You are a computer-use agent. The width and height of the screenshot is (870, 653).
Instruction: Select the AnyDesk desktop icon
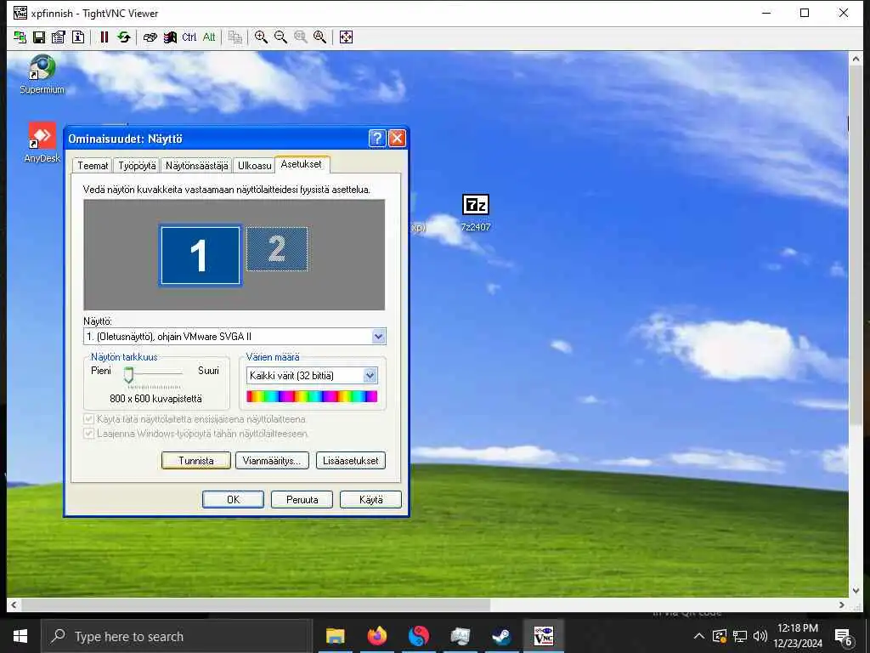click(x=42, y=143)
